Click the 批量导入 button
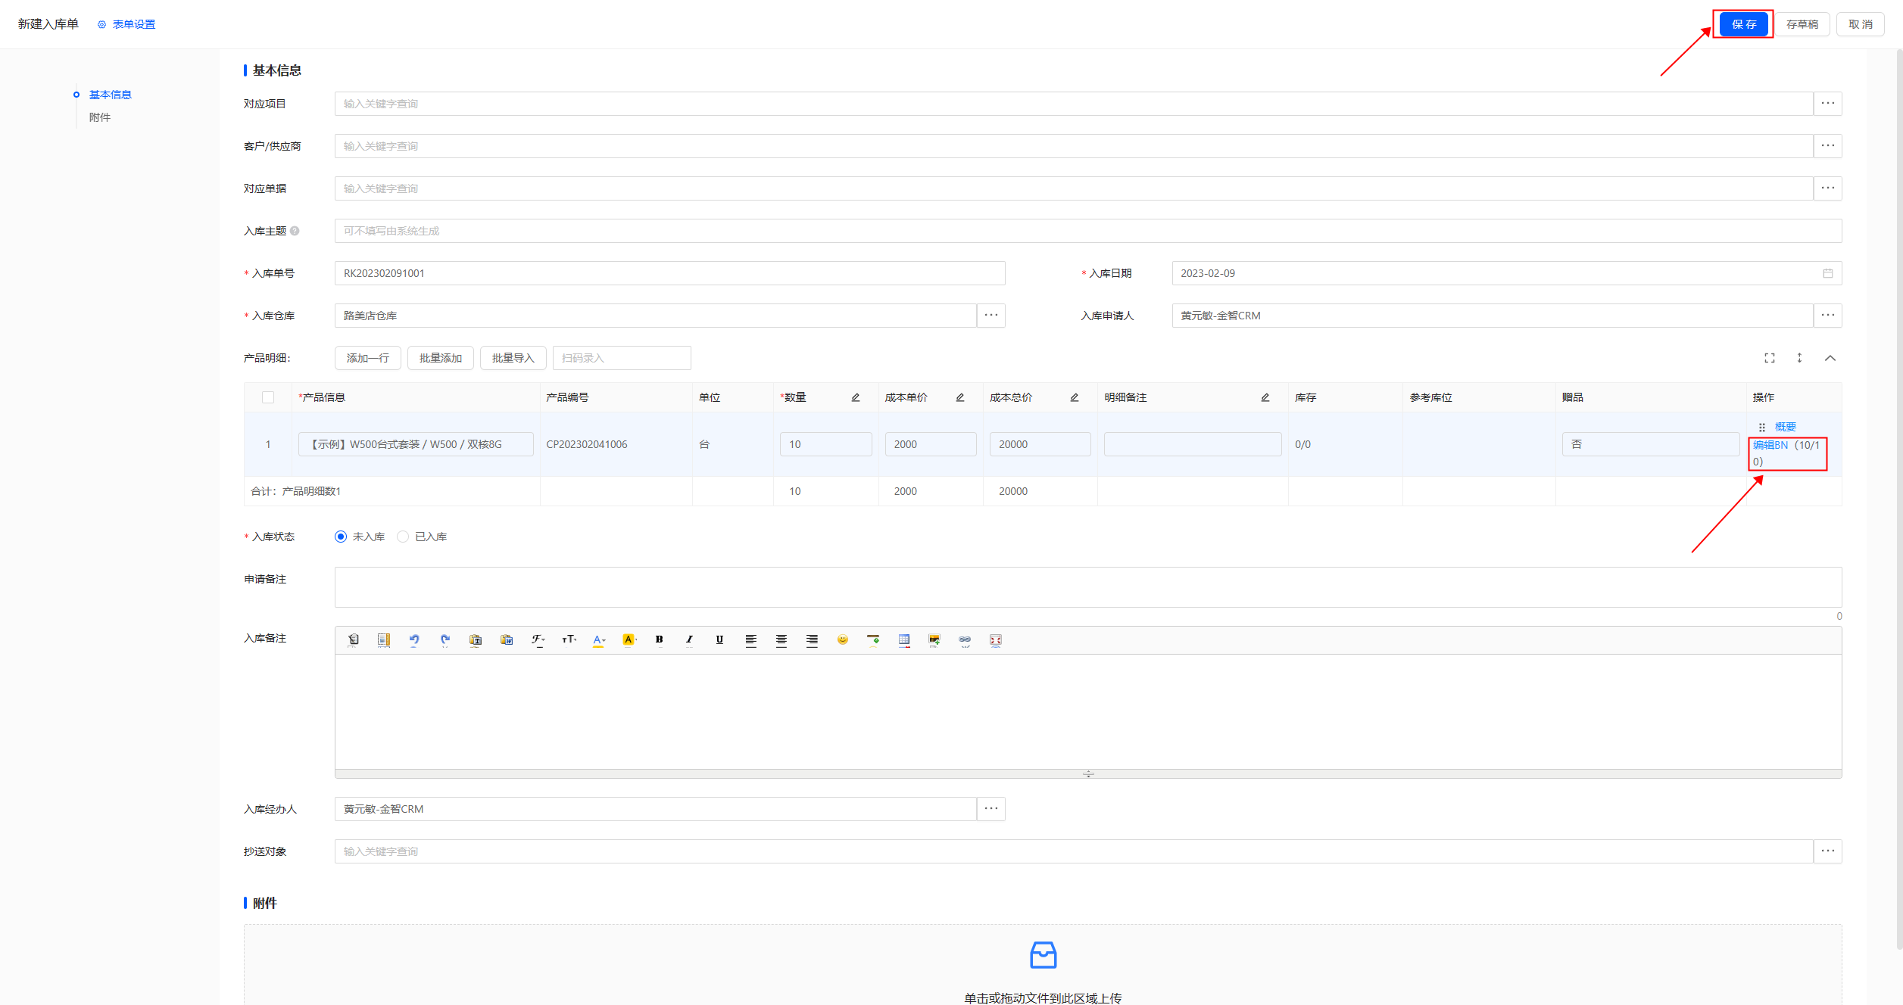 click(x=513, y=358)
